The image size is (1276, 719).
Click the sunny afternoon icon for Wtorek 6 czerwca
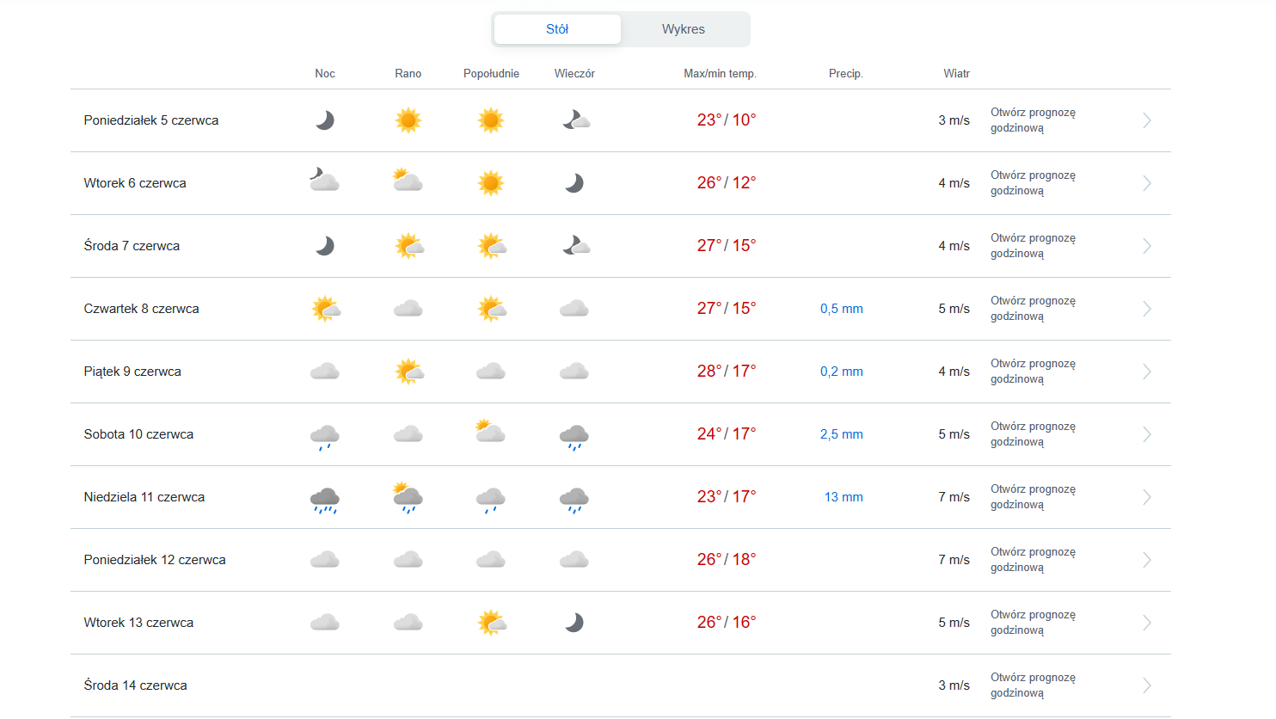[x=491, y=183]
